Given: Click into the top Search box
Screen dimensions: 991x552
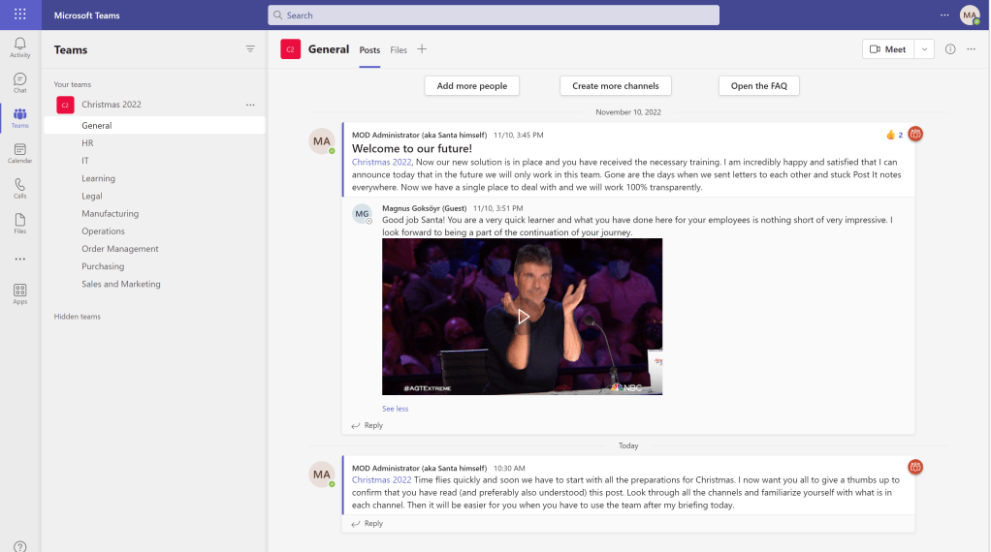Looking at the screenshot, I should [494, 15].
